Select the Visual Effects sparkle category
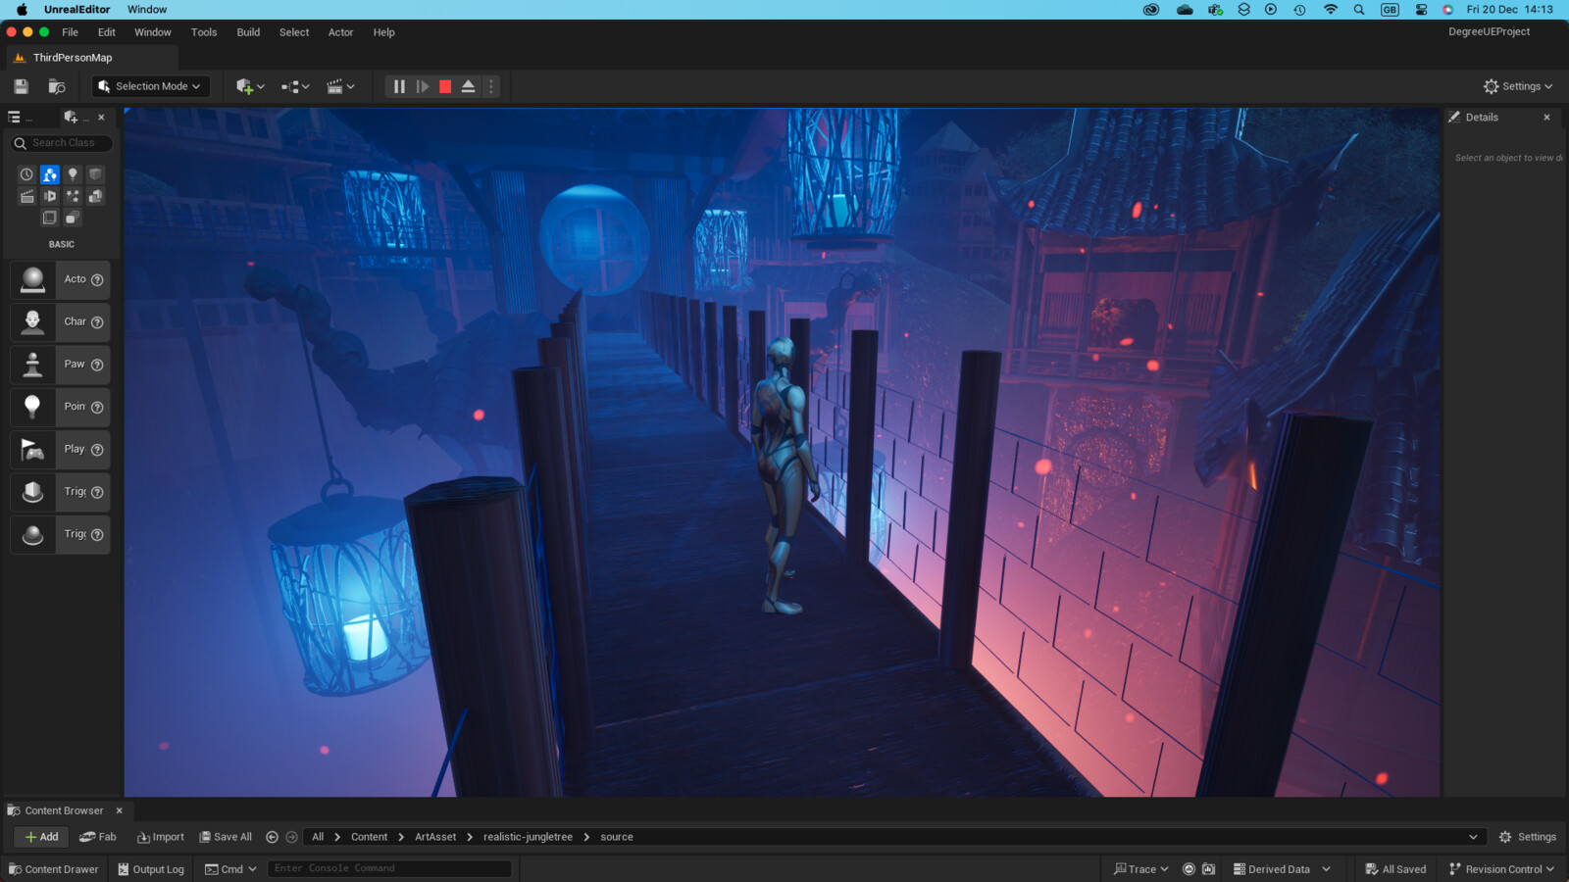Screen dimensions: 1569x882 point(73,196)
